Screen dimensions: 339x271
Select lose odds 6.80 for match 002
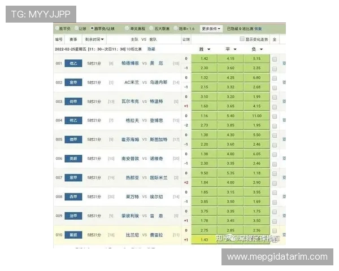point(257,77)
